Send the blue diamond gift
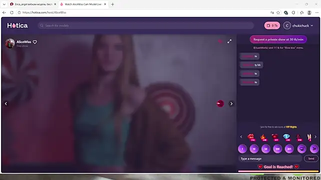The image size is (321, 180). (x=286, y=137)
